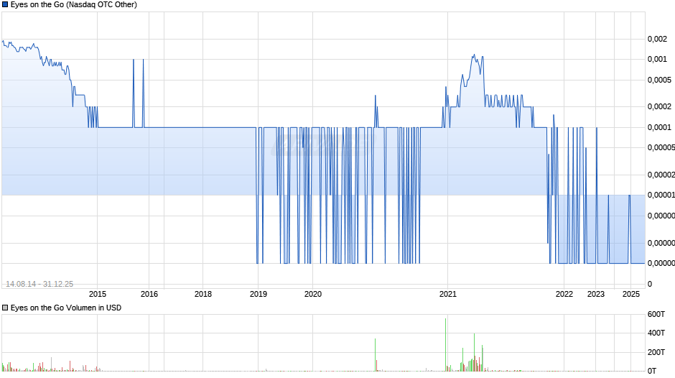Select the 2020 label on the time axis

pyautogui.click(x=313, y=294)
